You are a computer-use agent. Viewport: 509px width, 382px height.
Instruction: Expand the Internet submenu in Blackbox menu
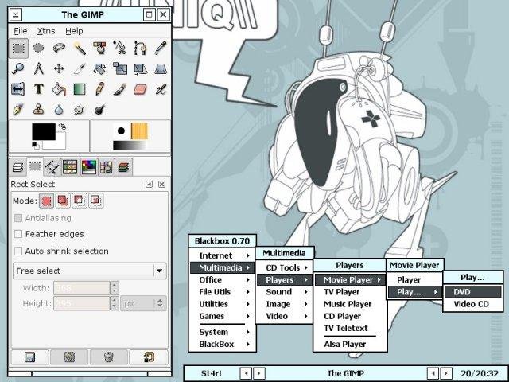click(x=223, y=255)
